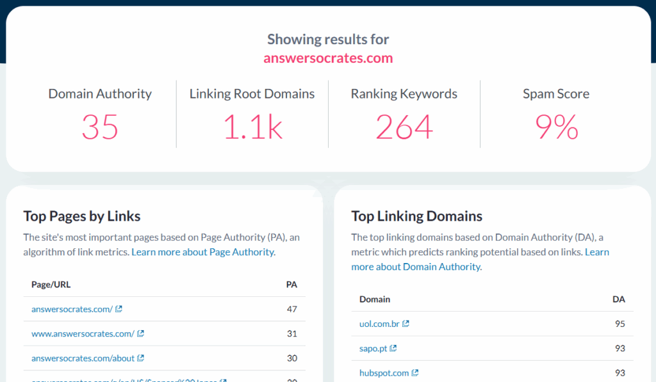Screen dimensions: 656x382
Task: Open external-link icon next to hubspot.com
Action: pos(415,373)
